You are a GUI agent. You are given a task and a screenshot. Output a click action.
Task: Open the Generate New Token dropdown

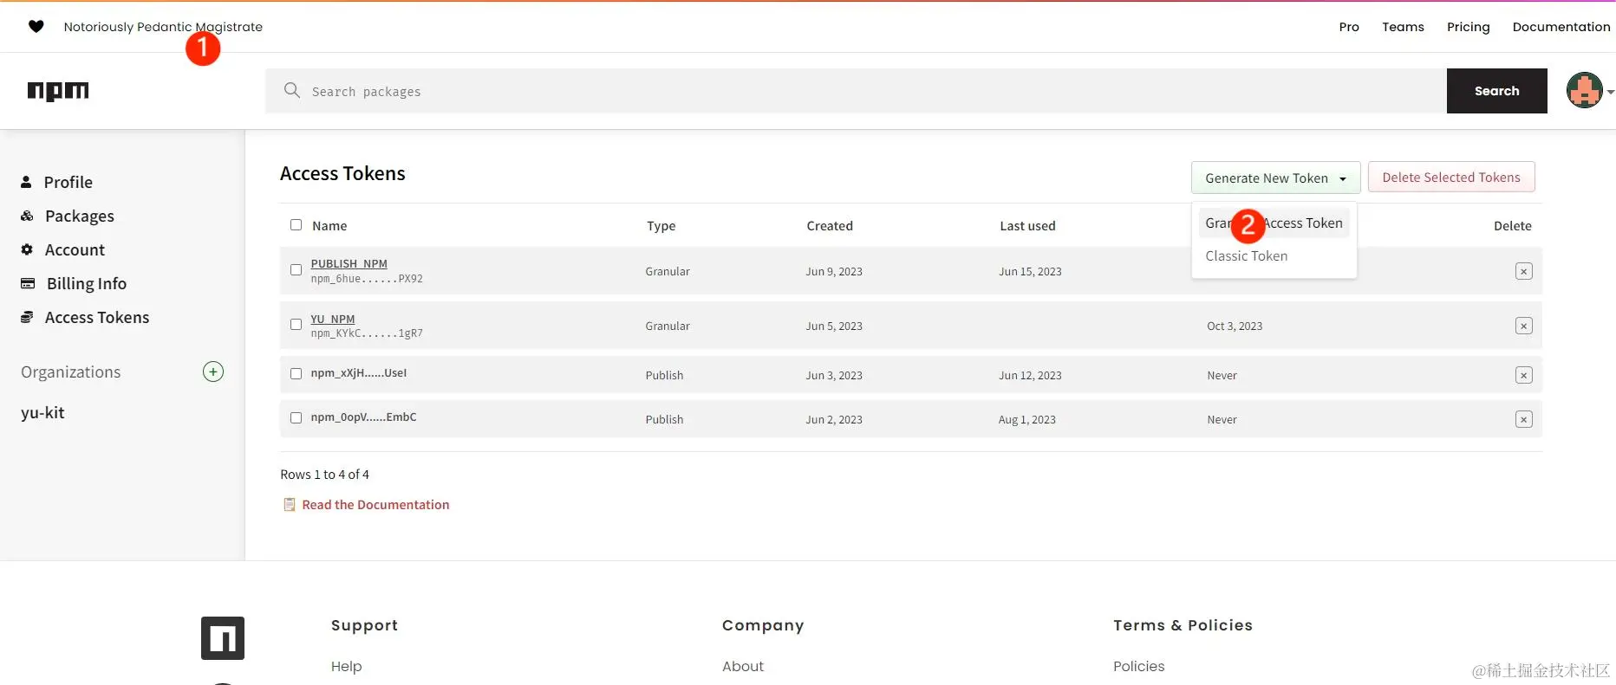click(1275, 178)
